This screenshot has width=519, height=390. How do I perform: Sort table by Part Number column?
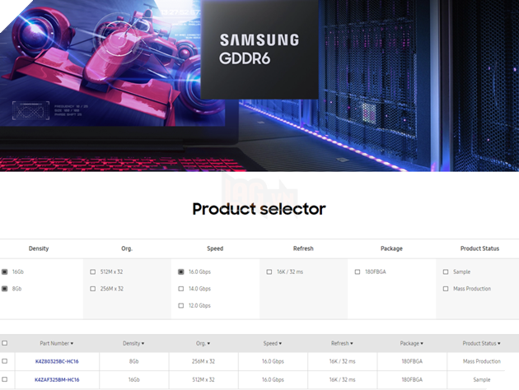57,343
